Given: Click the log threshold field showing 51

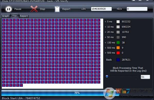Looking at the screenshot, I should click(145, 77).
